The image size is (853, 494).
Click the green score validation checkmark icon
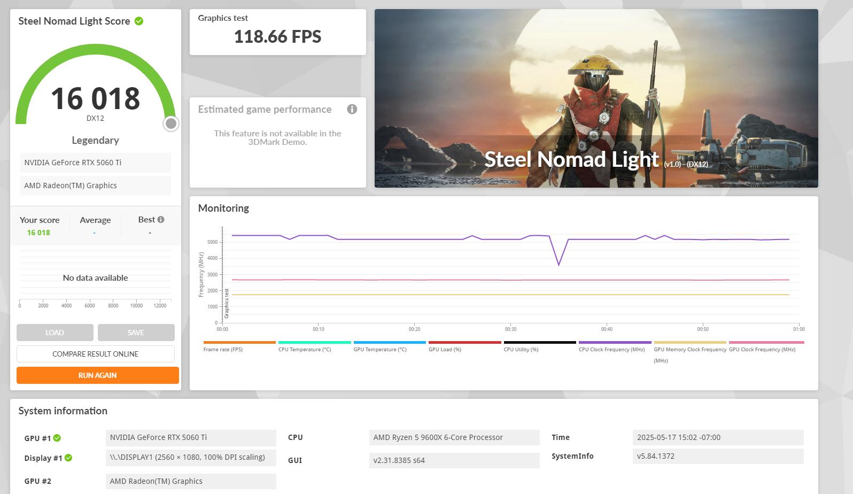click(139, 21)
